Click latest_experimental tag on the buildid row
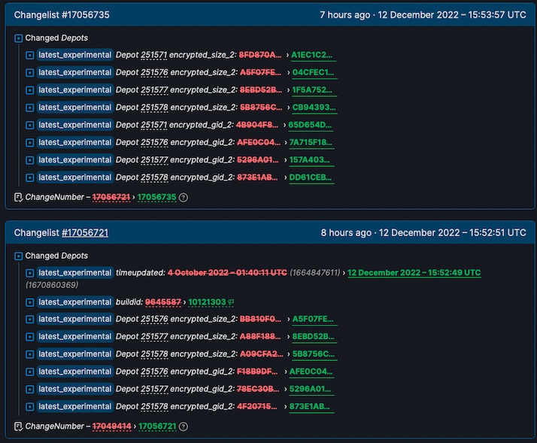 (74, 302)
